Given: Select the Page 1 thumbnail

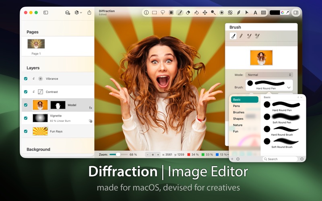Looking at the screenshot, I should [36, 44].
